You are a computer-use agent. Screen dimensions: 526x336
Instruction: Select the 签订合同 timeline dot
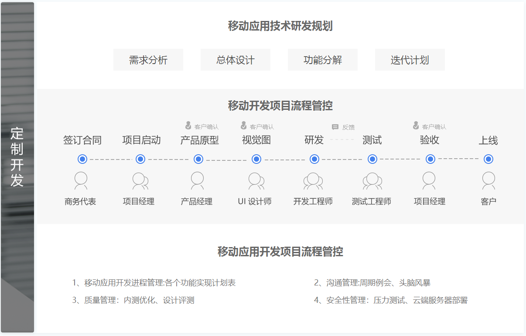82,159
